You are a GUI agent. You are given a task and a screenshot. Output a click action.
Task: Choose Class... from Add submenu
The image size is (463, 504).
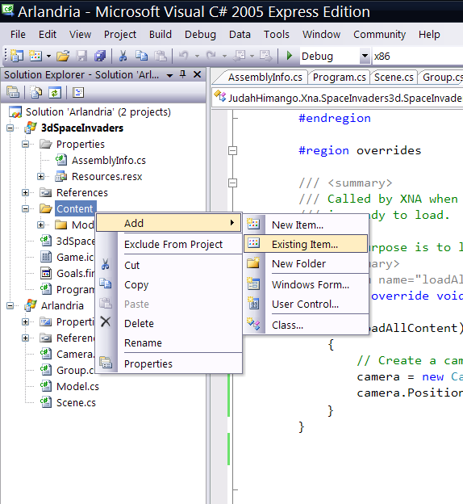pos(306,325)
